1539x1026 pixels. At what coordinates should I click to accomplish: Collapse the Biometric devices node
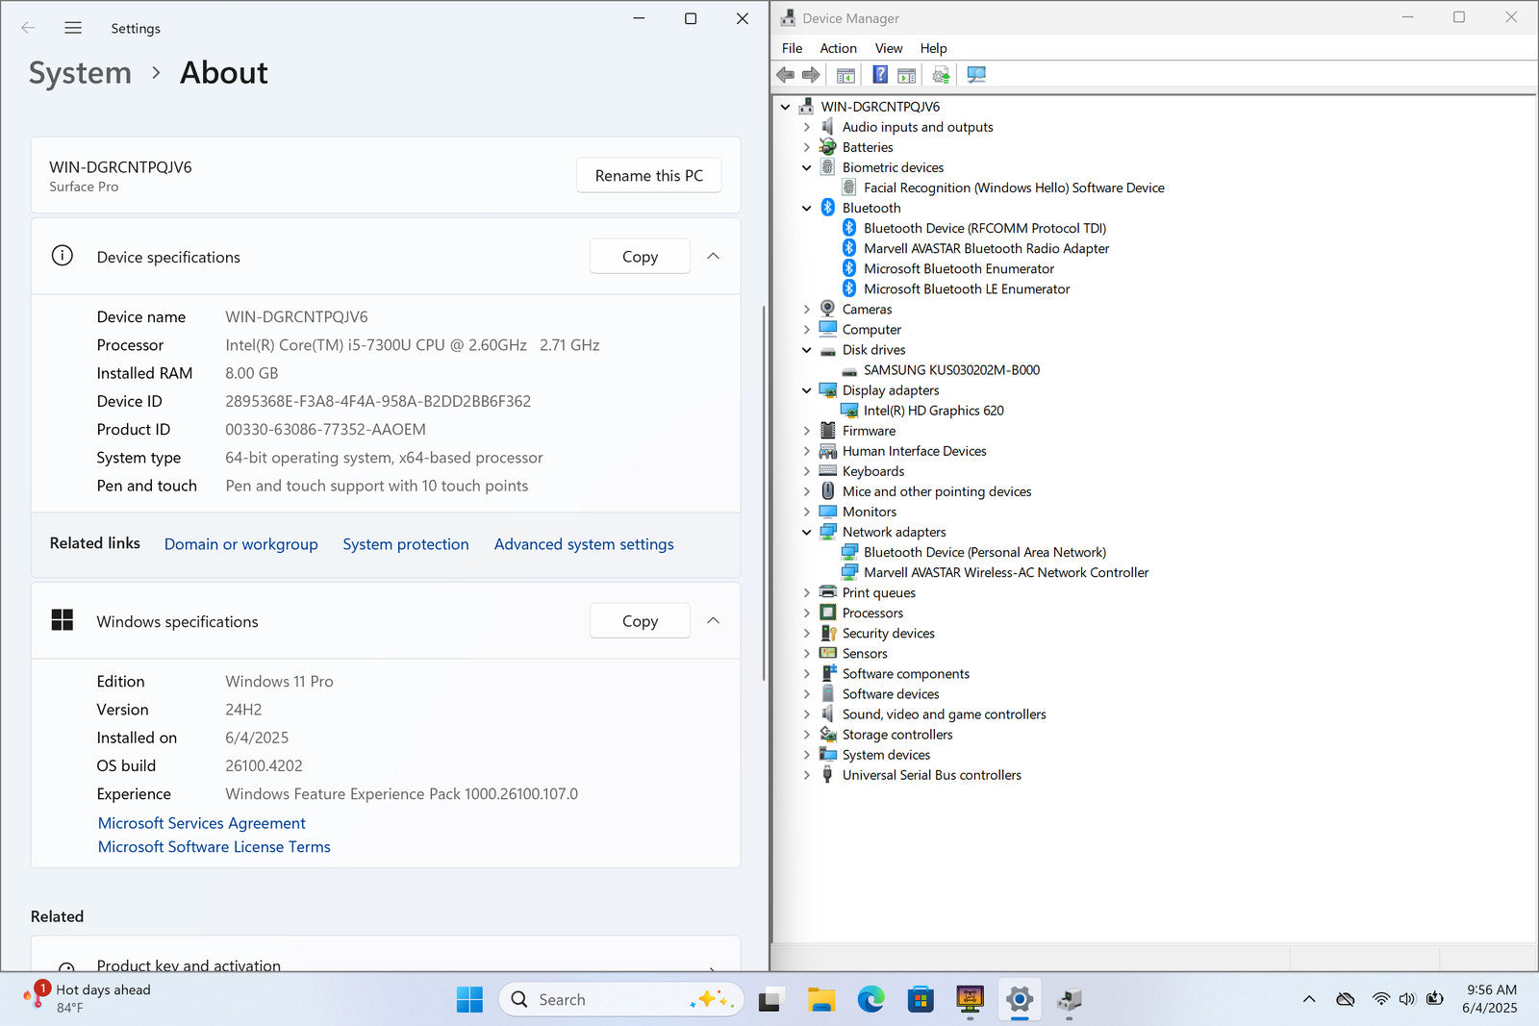[807, 167]
